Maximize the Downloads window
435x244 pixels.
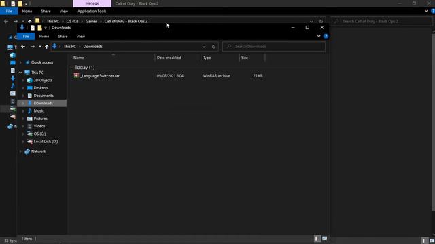click(307, 27)
